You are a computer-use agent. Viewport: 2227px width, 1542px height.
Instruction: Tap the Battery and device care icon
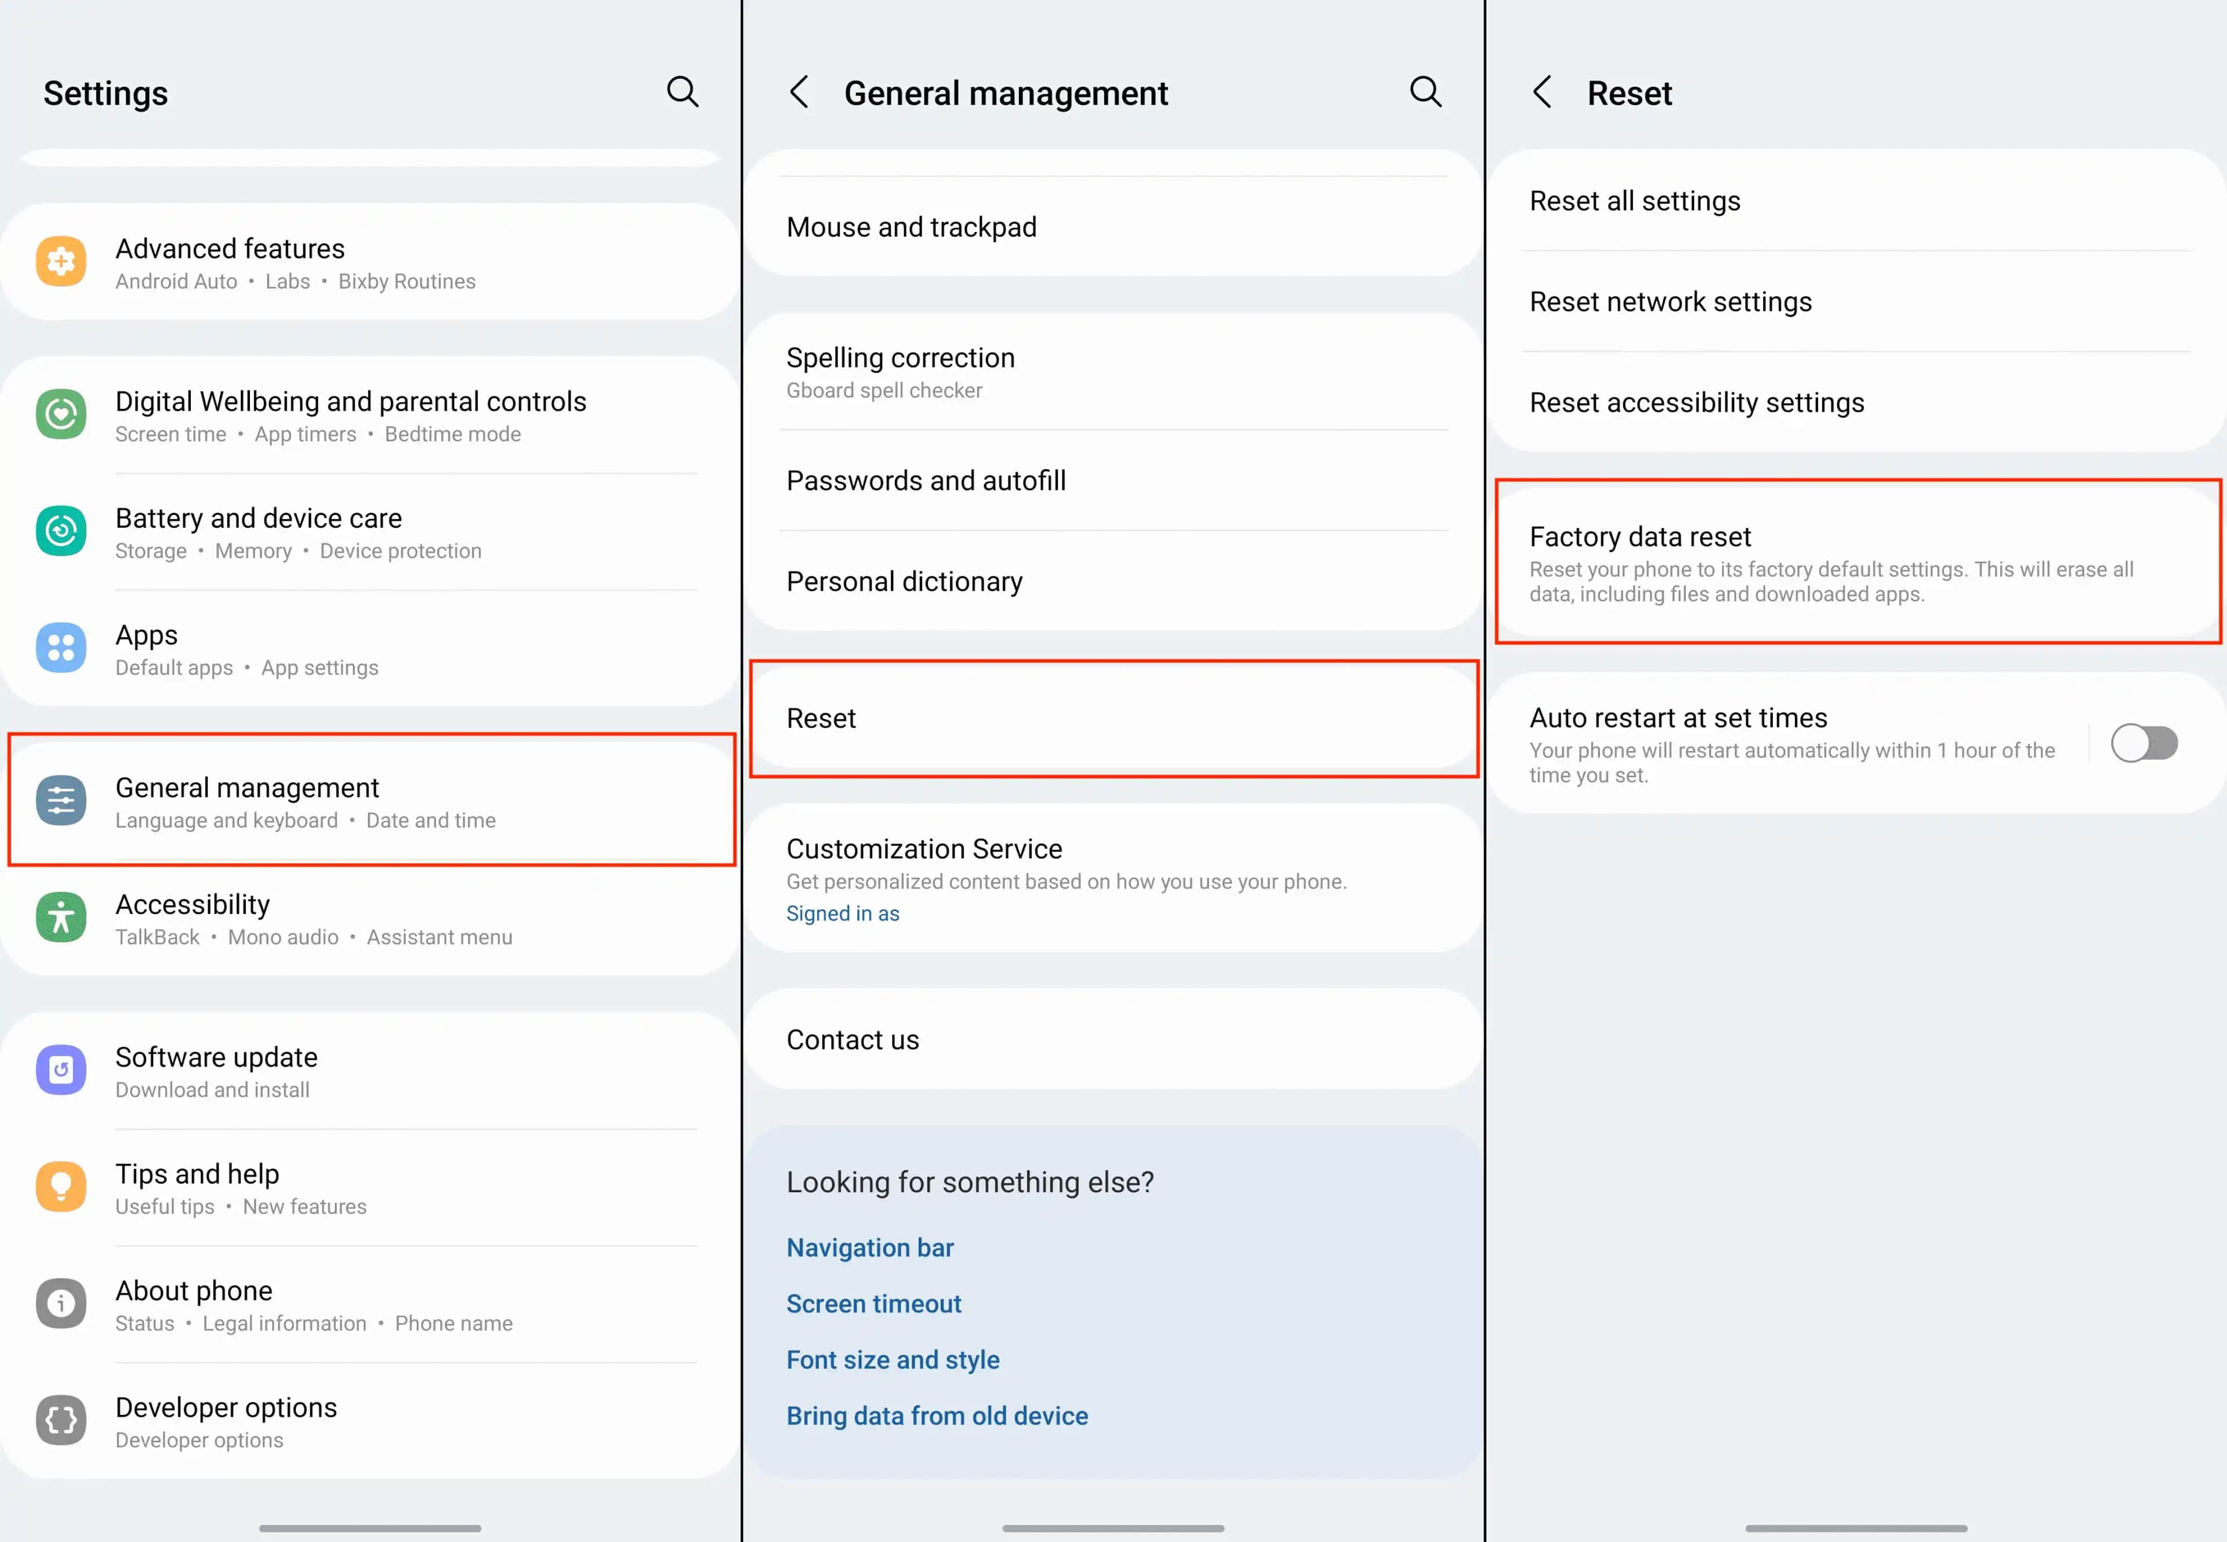[x=61, y=531]
